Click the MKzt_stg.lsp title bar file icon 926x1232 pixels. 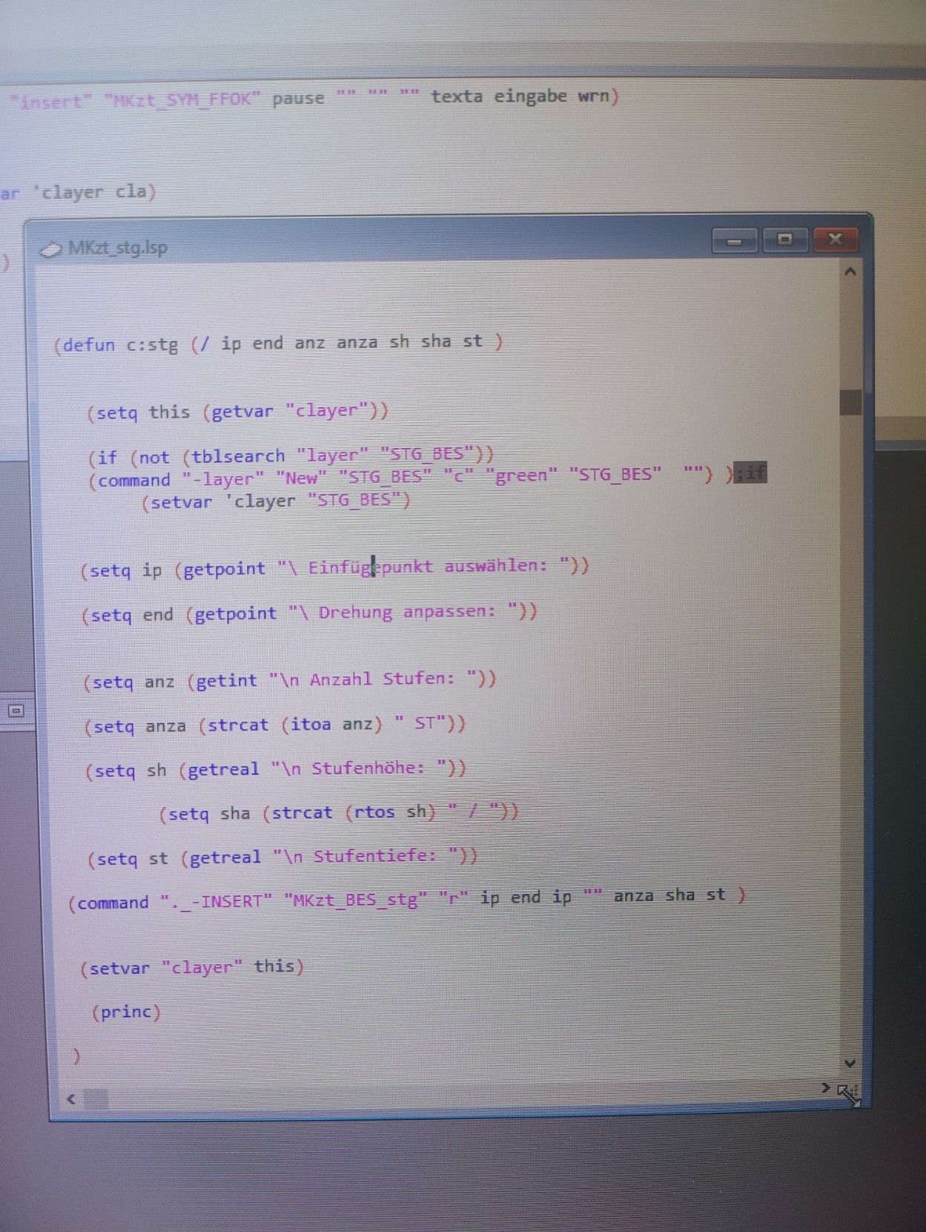pos(51,250)
